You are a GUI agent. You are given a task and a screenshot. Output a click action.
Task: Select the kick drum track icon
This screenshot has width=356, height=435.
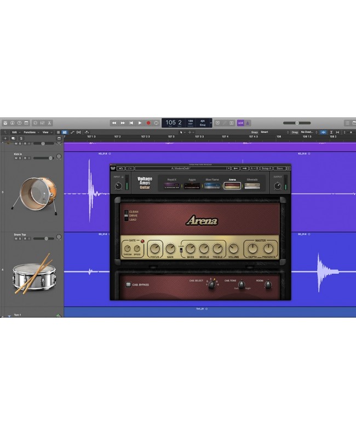[x=34, y=196]
